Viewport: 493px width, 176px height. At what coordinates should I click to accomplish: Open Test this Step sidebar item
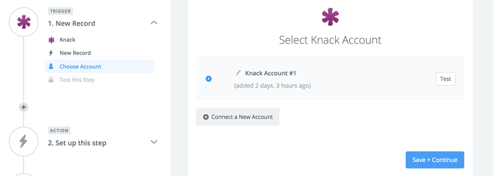[77, 80]
